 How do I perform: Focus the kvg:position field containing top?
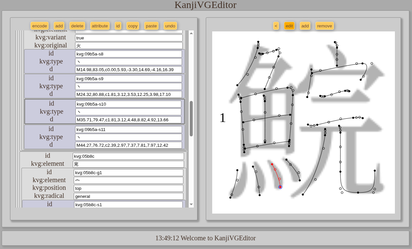pos(128,188)
